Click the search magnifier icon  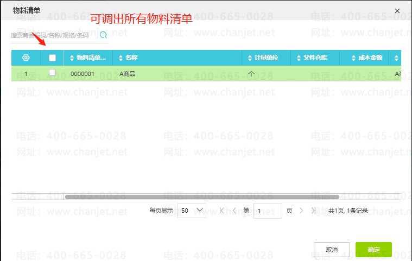pos(103,35)
